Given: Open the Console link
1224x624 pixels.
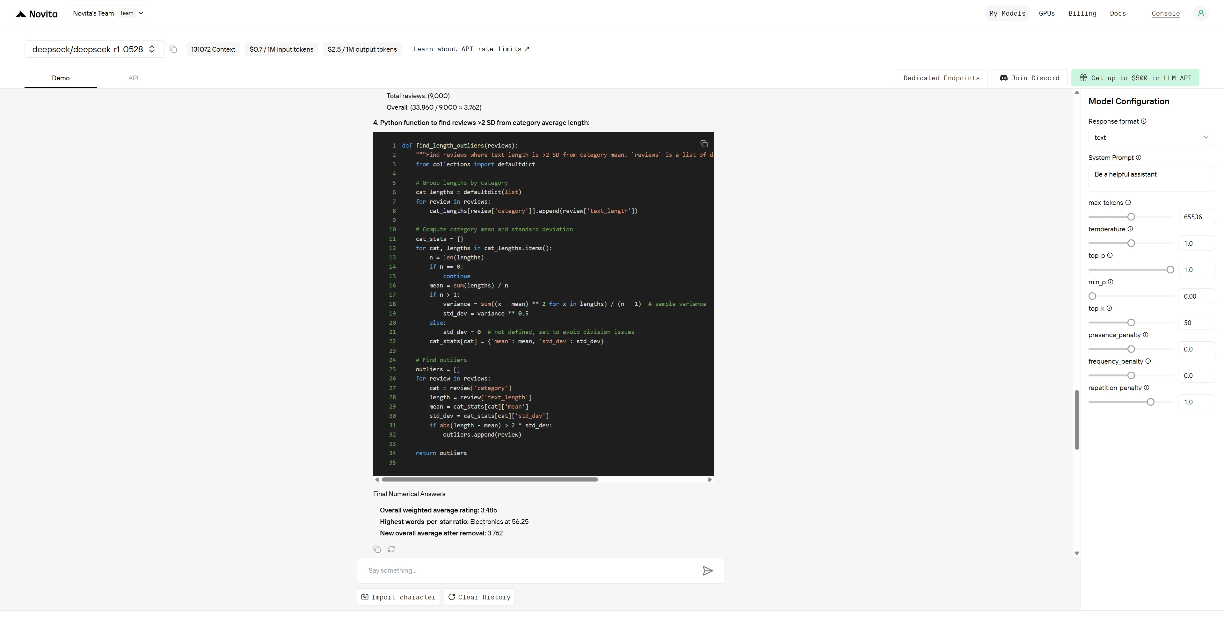Looking at the screenshot, I should point(1166,13).
